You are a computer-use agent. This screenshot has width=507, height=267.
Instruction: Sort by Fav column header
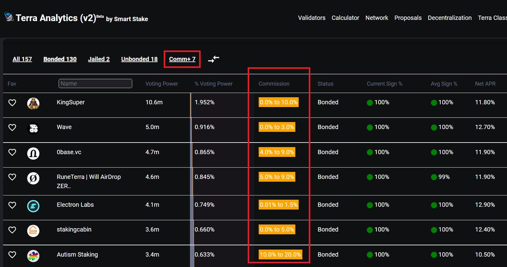(x=12, y=84)
